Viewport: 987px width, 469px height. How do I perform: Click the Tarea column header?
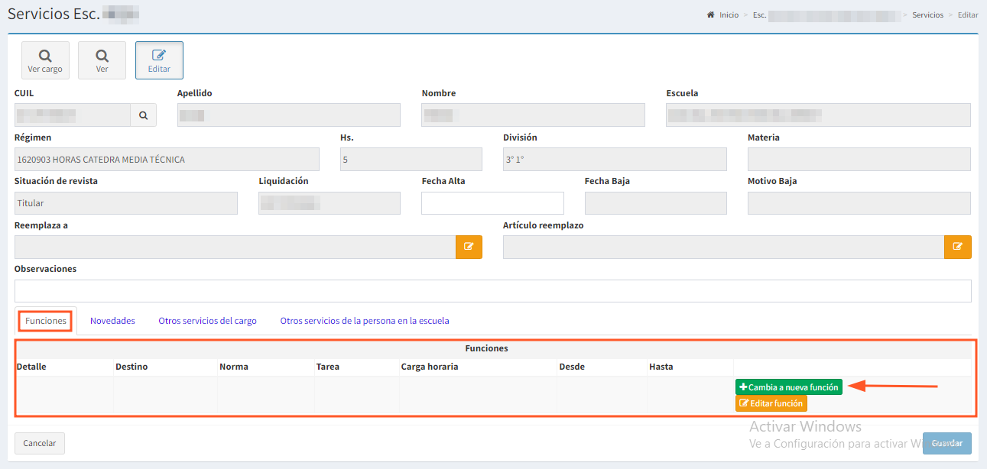pos(328,367)
